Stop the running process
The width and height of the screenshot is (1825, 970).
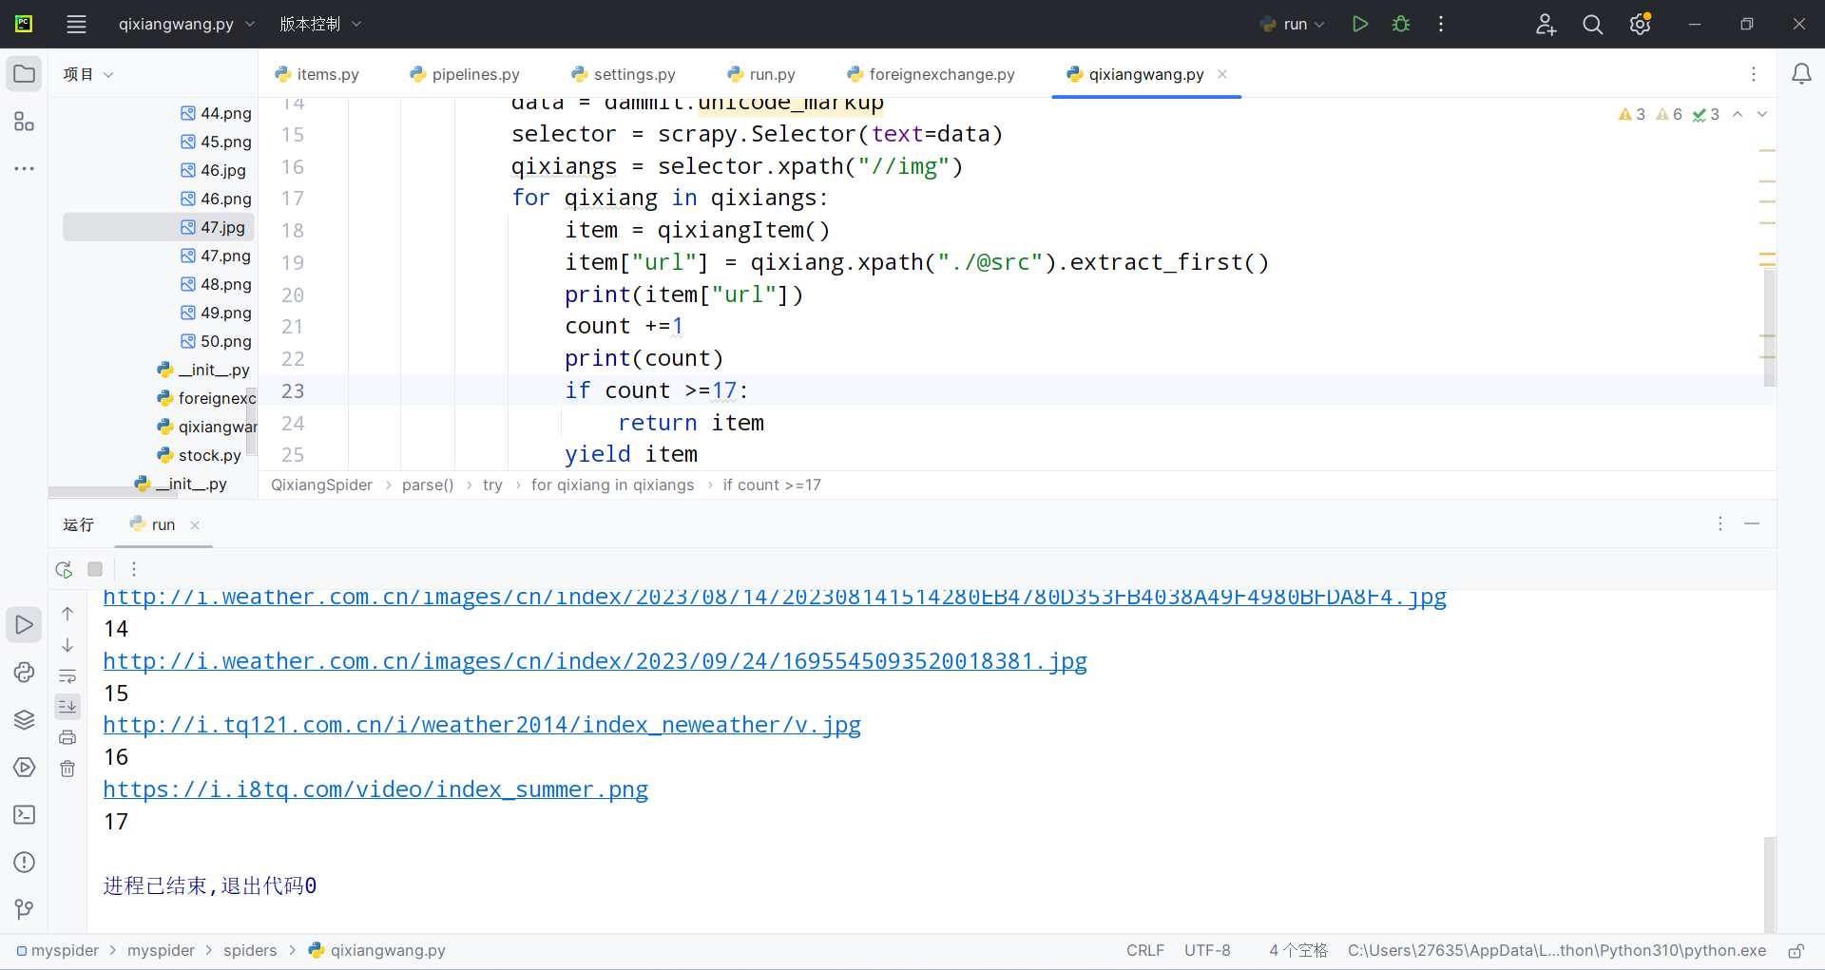(95, 569)
